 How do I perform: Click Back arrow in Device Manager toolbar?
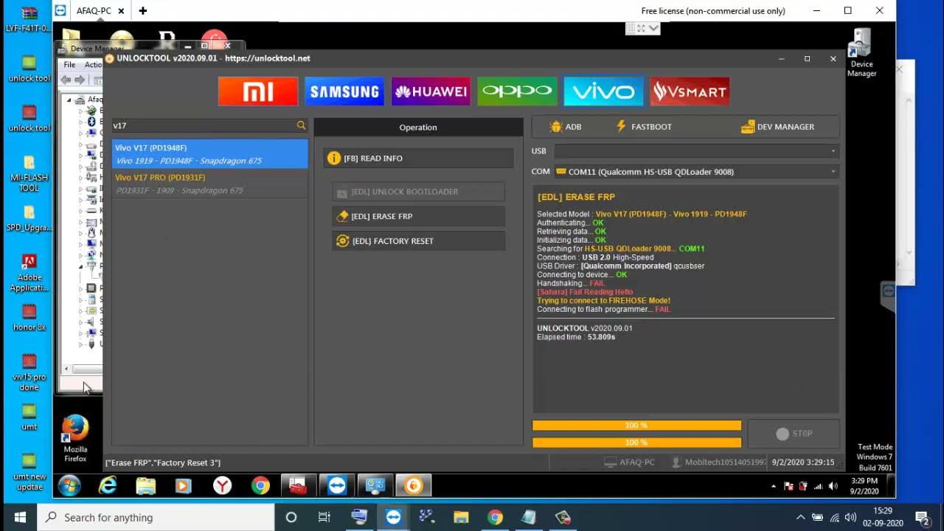point(66,80)
